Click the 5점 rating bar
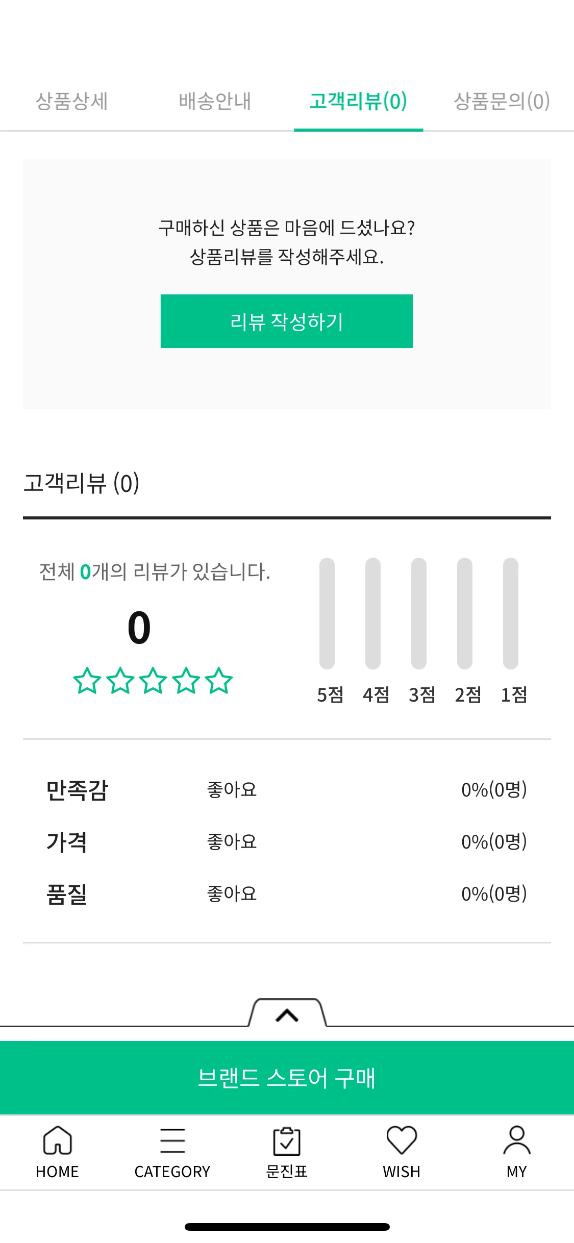This screenshot has width=574, height=1243. coord(327,613)
